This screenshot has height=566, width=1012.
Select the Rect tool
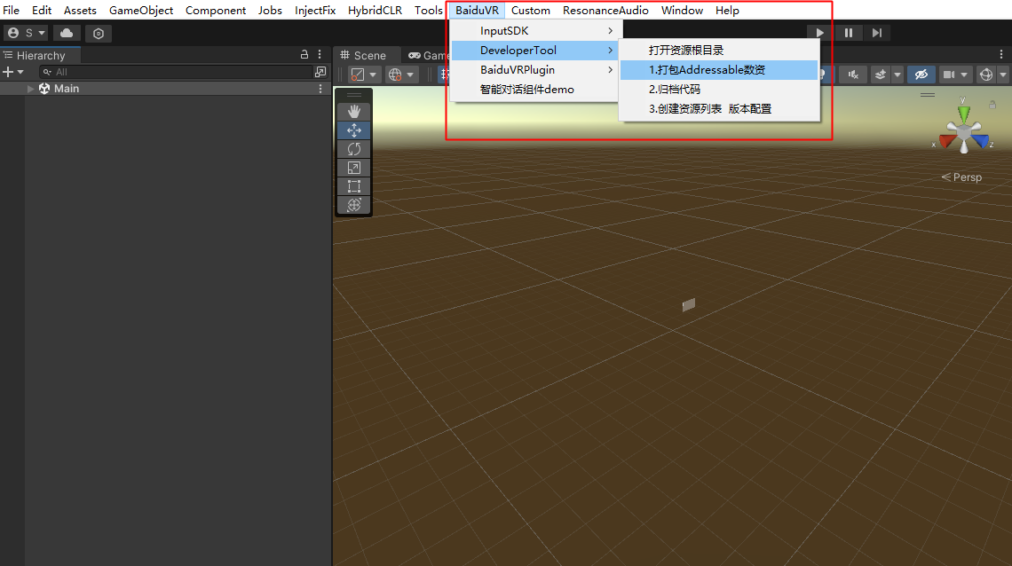[x=353, y=186]
